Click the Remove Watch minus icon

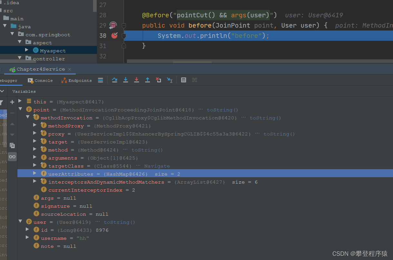point(12,113)
